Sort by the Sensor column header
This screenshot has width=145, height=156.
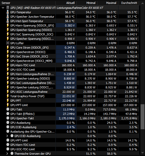coord(28,3)
